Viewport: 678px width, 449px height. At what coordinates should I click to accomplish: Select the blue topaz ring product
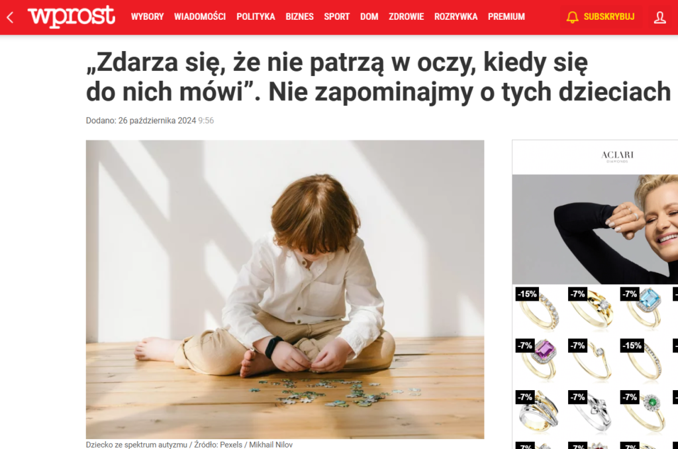(644, 307)
